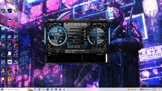This screenshot has height=91, width=162.
Task: Open Mail app from the taskbar
Action: (52, 89)
